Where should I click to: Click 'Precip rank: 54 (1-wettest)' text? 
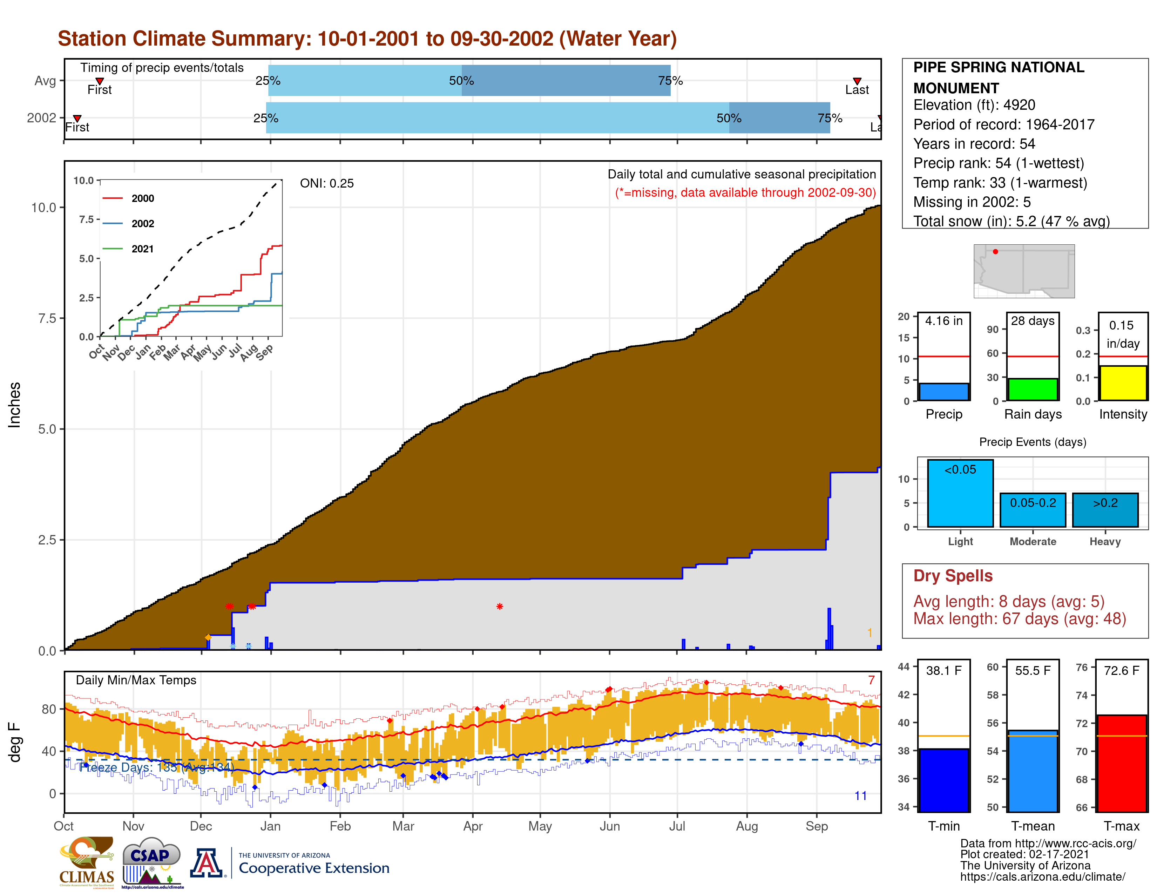click(x=998, y=163)
